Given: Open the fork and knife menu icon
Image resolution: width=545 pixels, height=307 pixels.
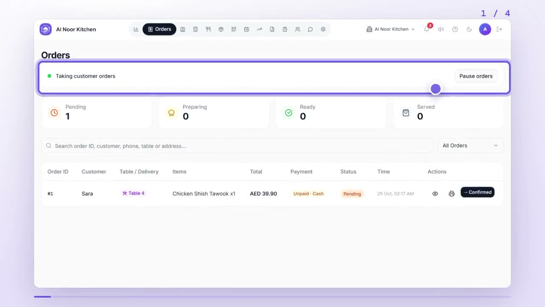Looking at the screenshot, I should 208,29.
